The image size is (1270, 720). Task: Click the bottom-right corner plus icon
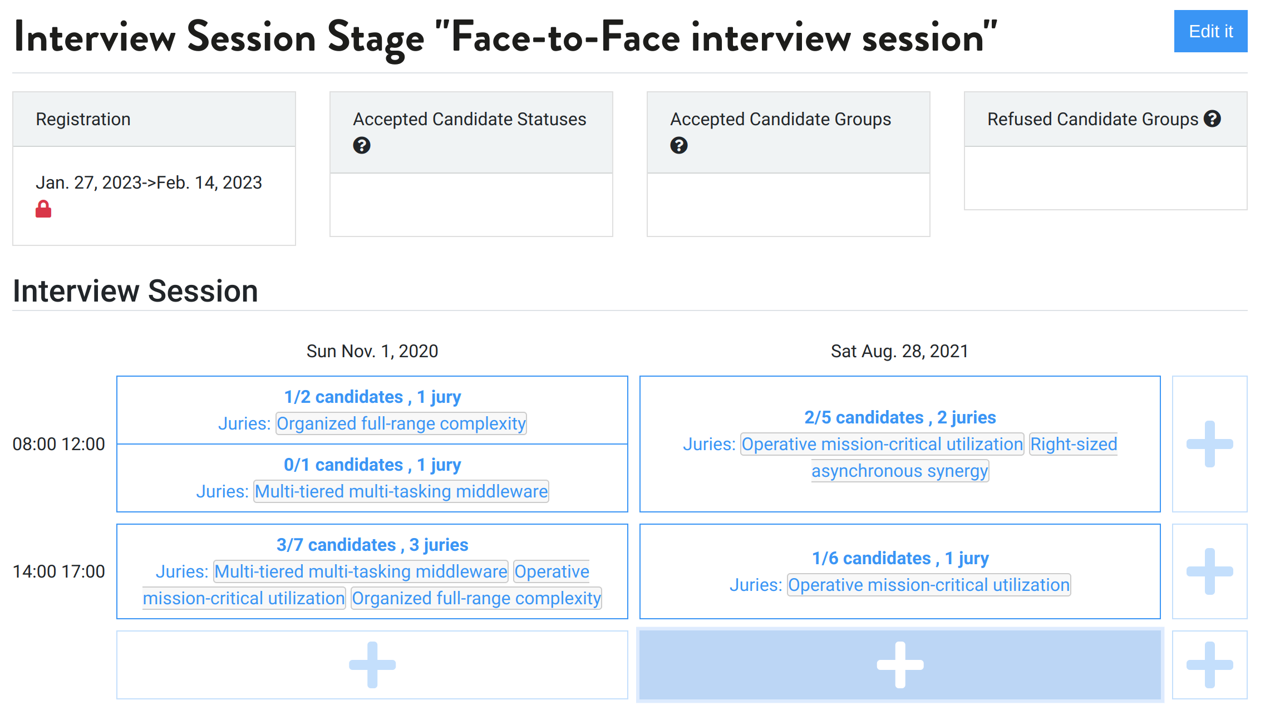[x=1209, y=665]
